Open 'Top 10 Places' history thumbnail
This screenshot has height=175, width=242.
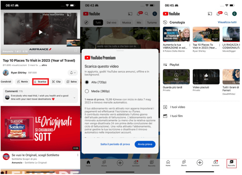coord(206,34)
